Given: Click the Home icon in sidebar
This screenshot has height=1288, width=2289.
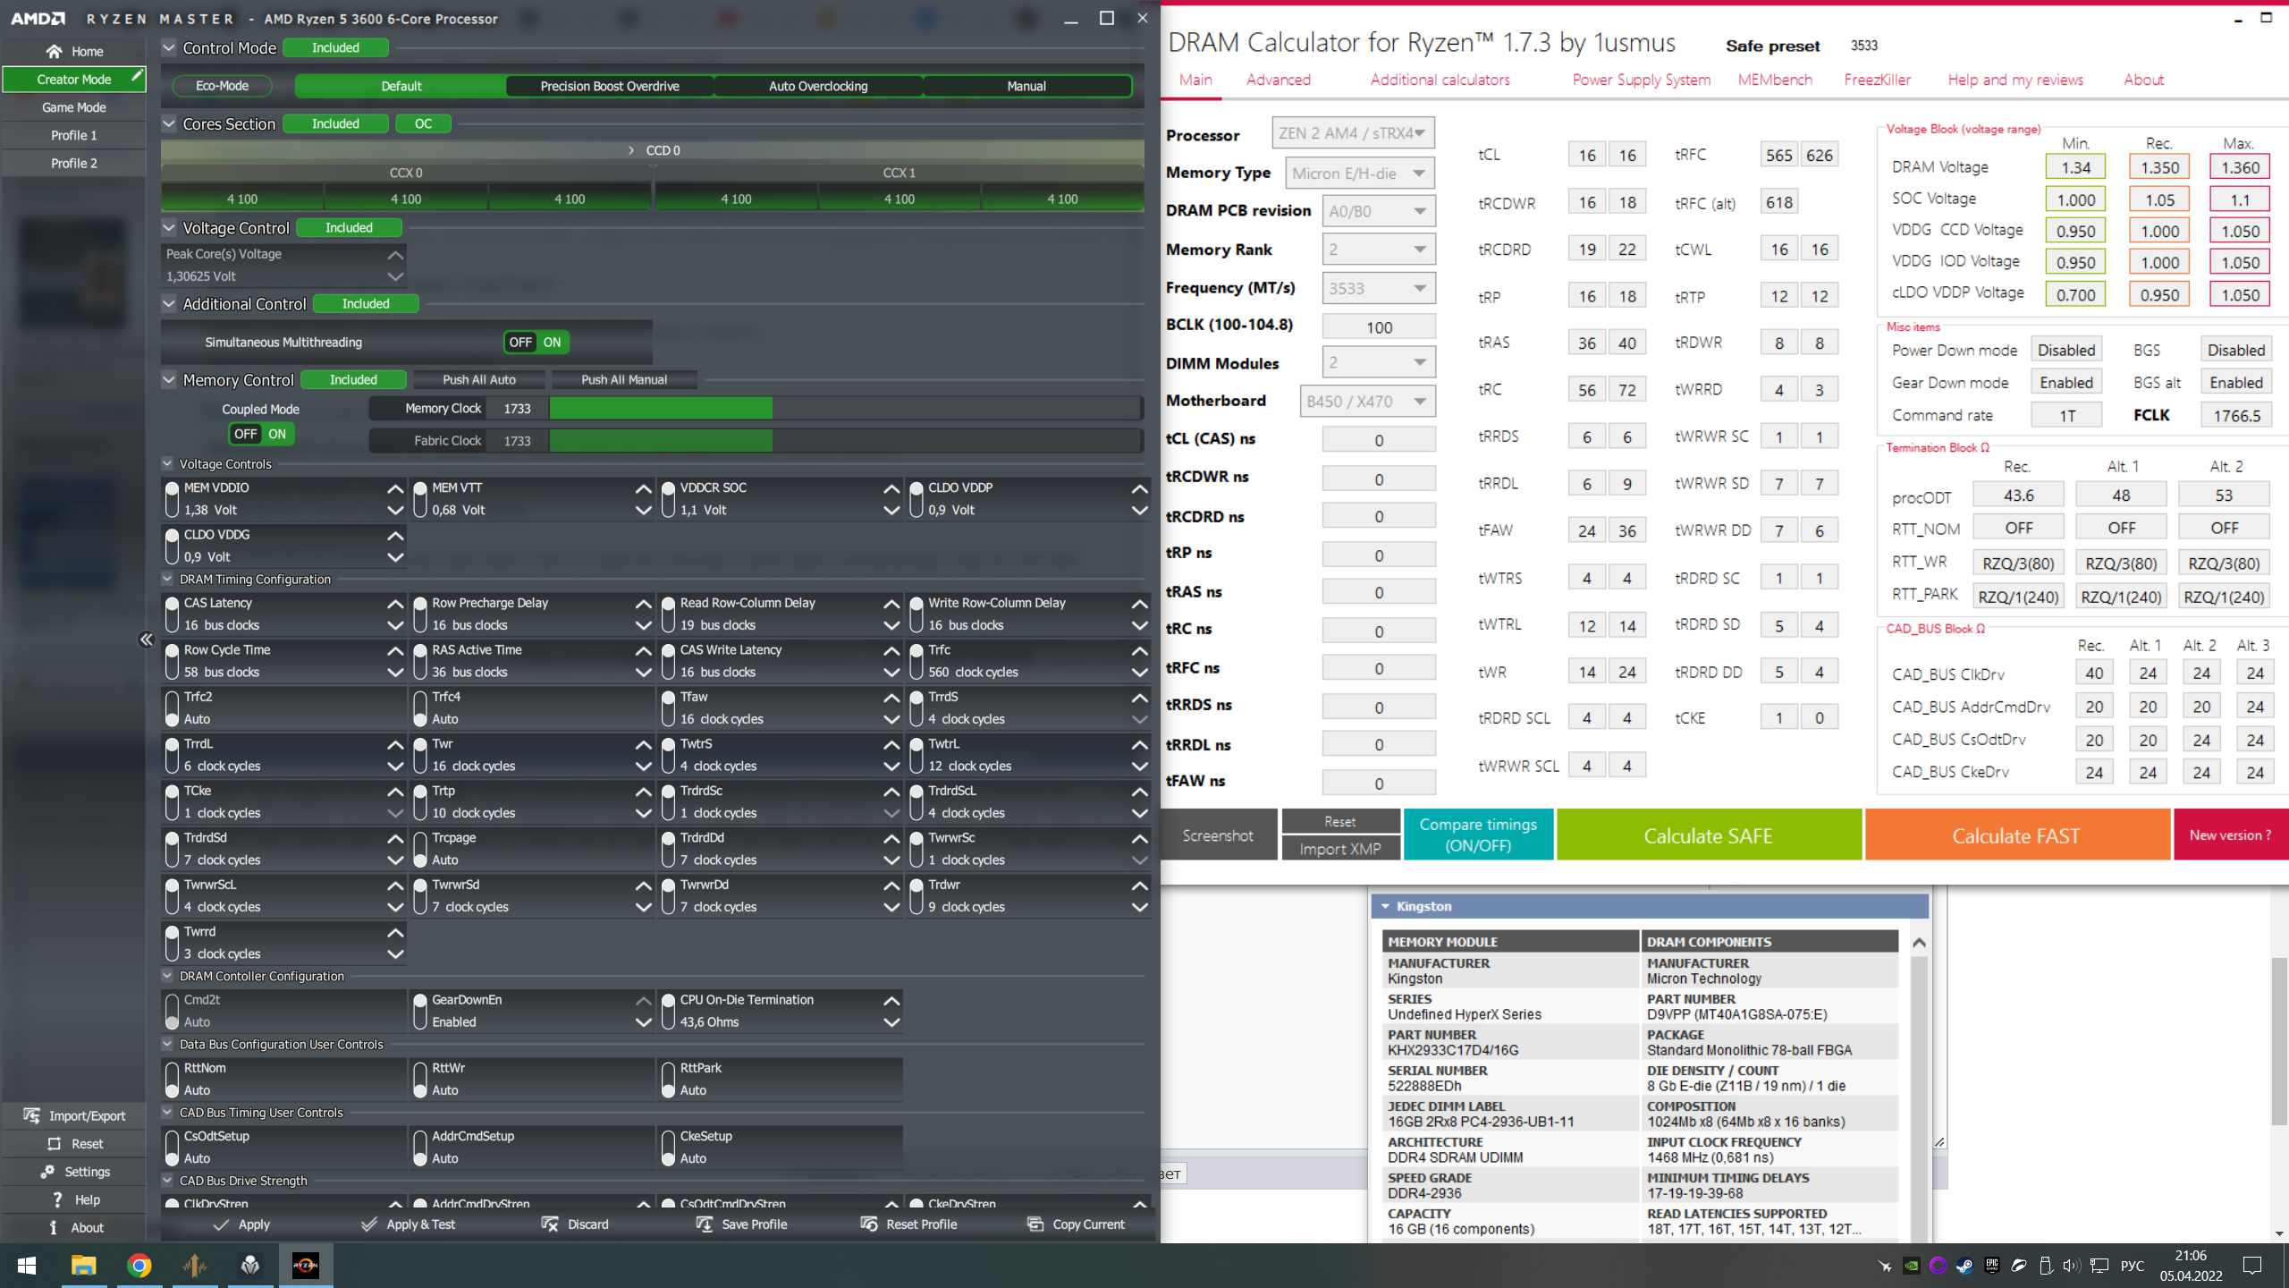Looking at the screenshot, I should tap(55, 51).
